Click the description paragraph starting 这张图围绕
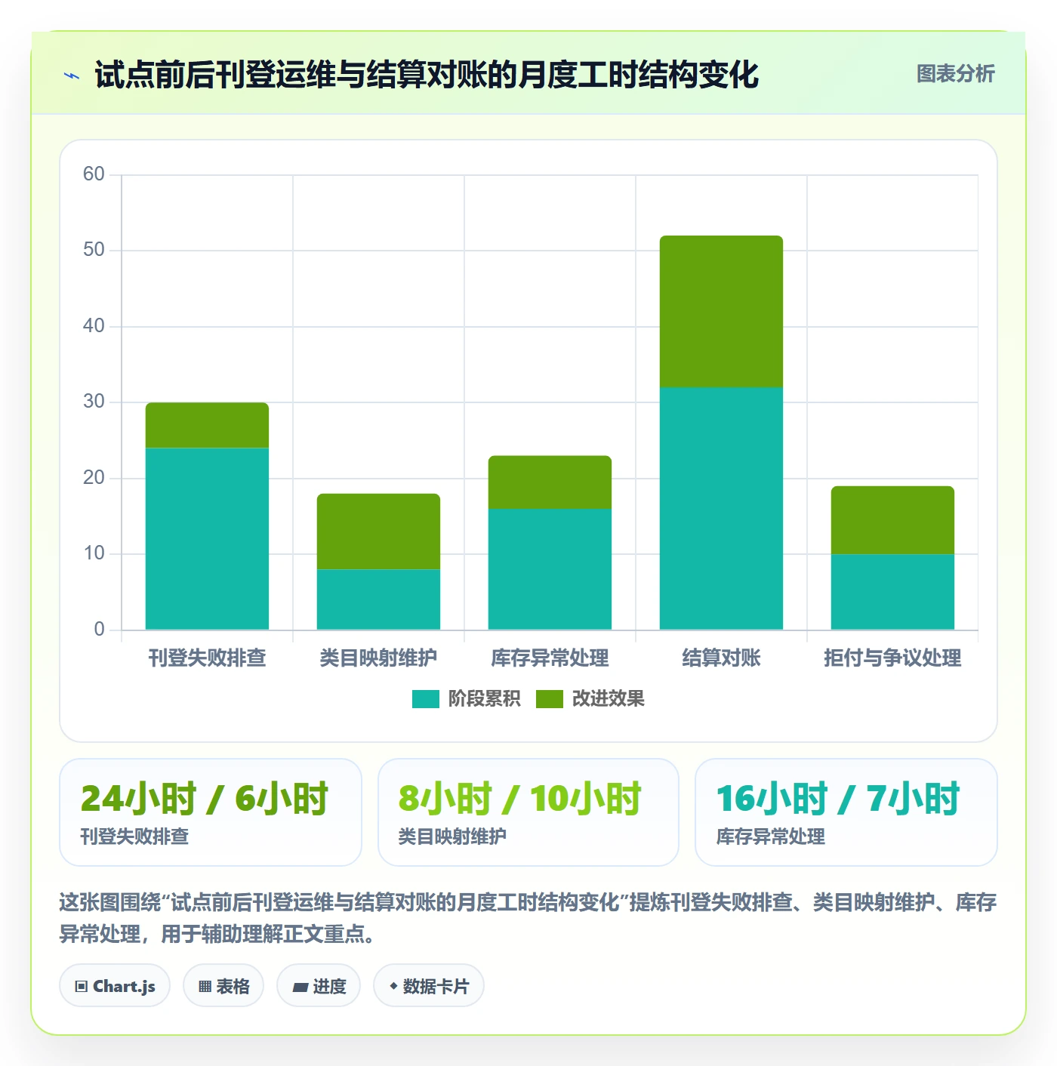Viewport: 1057px width, 1066px height. click(528, 918)
